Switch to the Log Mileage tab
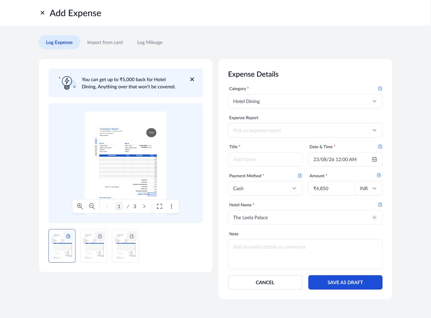This screenshot has width=431, height=318. pos(150,42)
